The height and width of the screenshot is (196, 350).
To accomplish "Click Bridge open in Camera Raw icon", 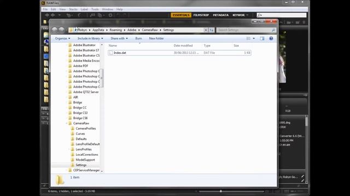I will tap(110, 15).
